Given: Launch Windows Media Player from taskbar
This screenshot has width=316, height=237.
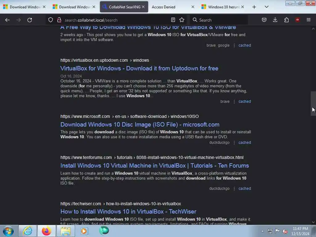Looking at the screenshot, I should (x=84, y=231).
